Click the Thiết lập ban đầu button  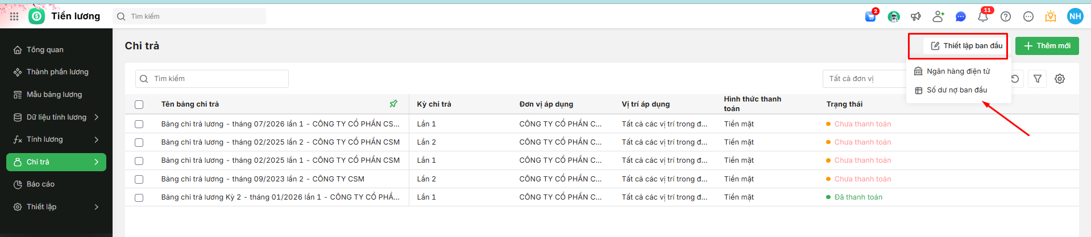[x=966, y=46]
